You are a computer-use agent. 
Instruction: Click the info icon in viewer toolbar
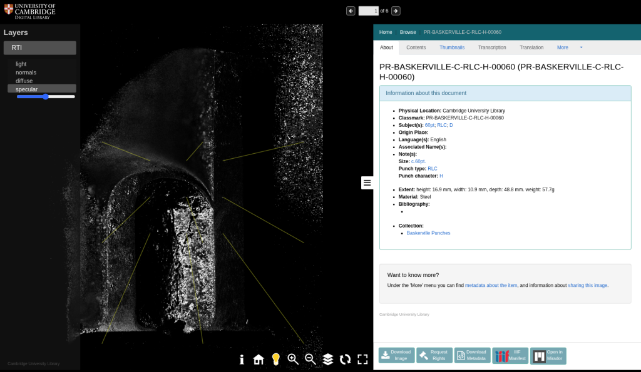point(242,359)
